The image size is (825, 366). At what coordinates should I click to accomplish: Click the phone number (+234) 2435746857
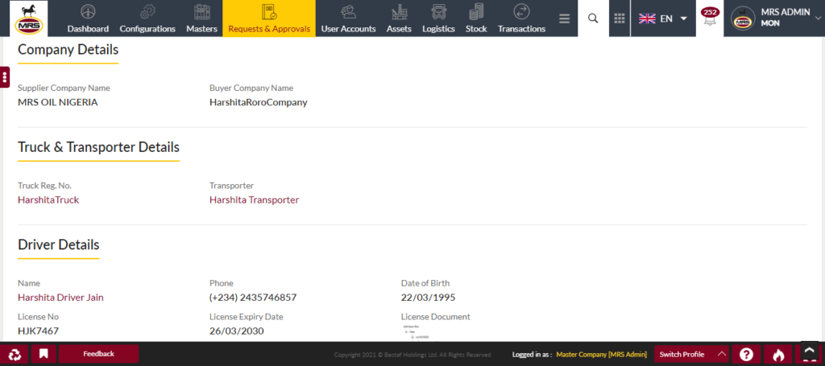253,298
